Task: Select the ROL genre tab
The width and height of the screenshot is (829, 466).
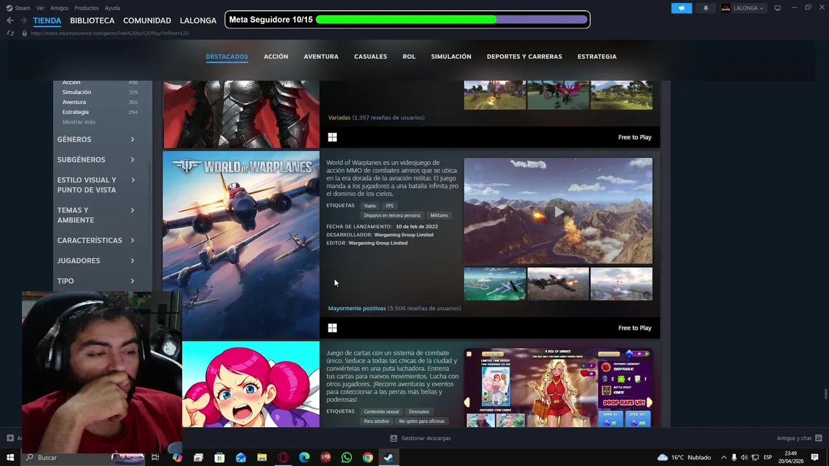Action: 409,56
